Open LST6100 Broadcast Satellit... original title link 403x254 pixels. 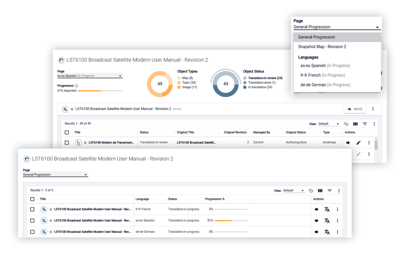click(x=196, y=143)
